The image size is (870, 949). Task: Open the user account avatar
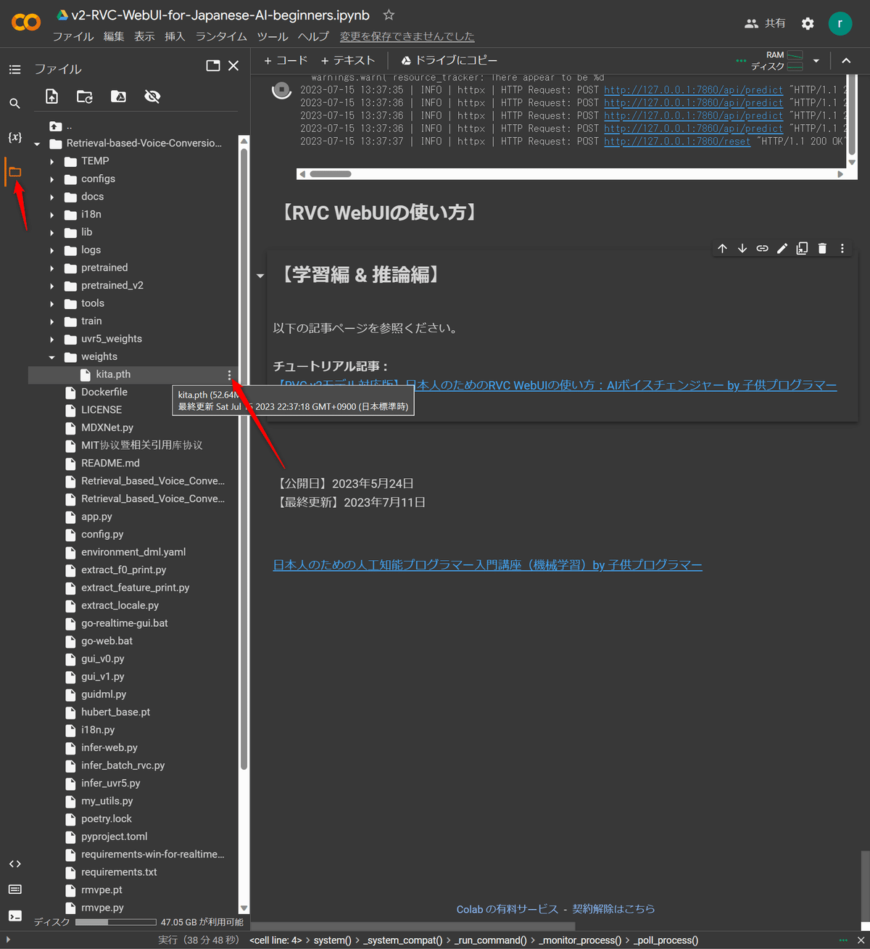point(840,23)
